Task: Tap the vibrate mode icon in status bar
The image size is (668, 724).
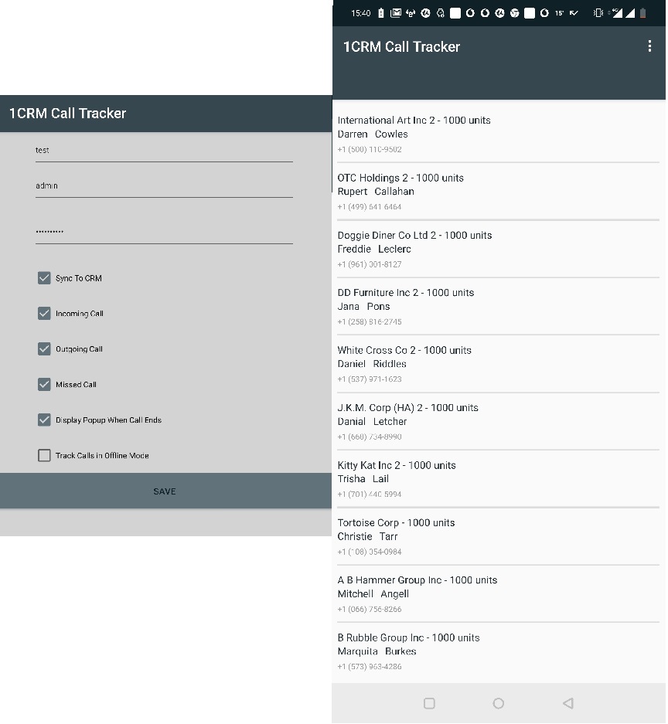Action: click(598, 13)
